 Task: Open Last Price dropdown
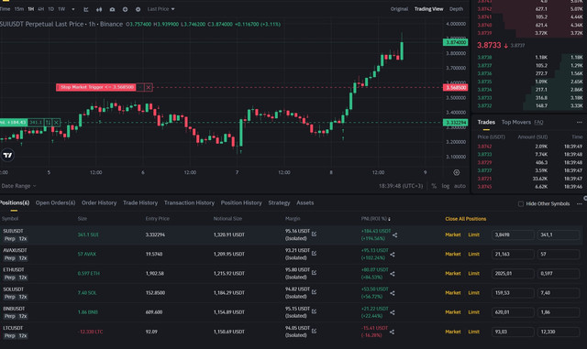(x=161, y=9)
